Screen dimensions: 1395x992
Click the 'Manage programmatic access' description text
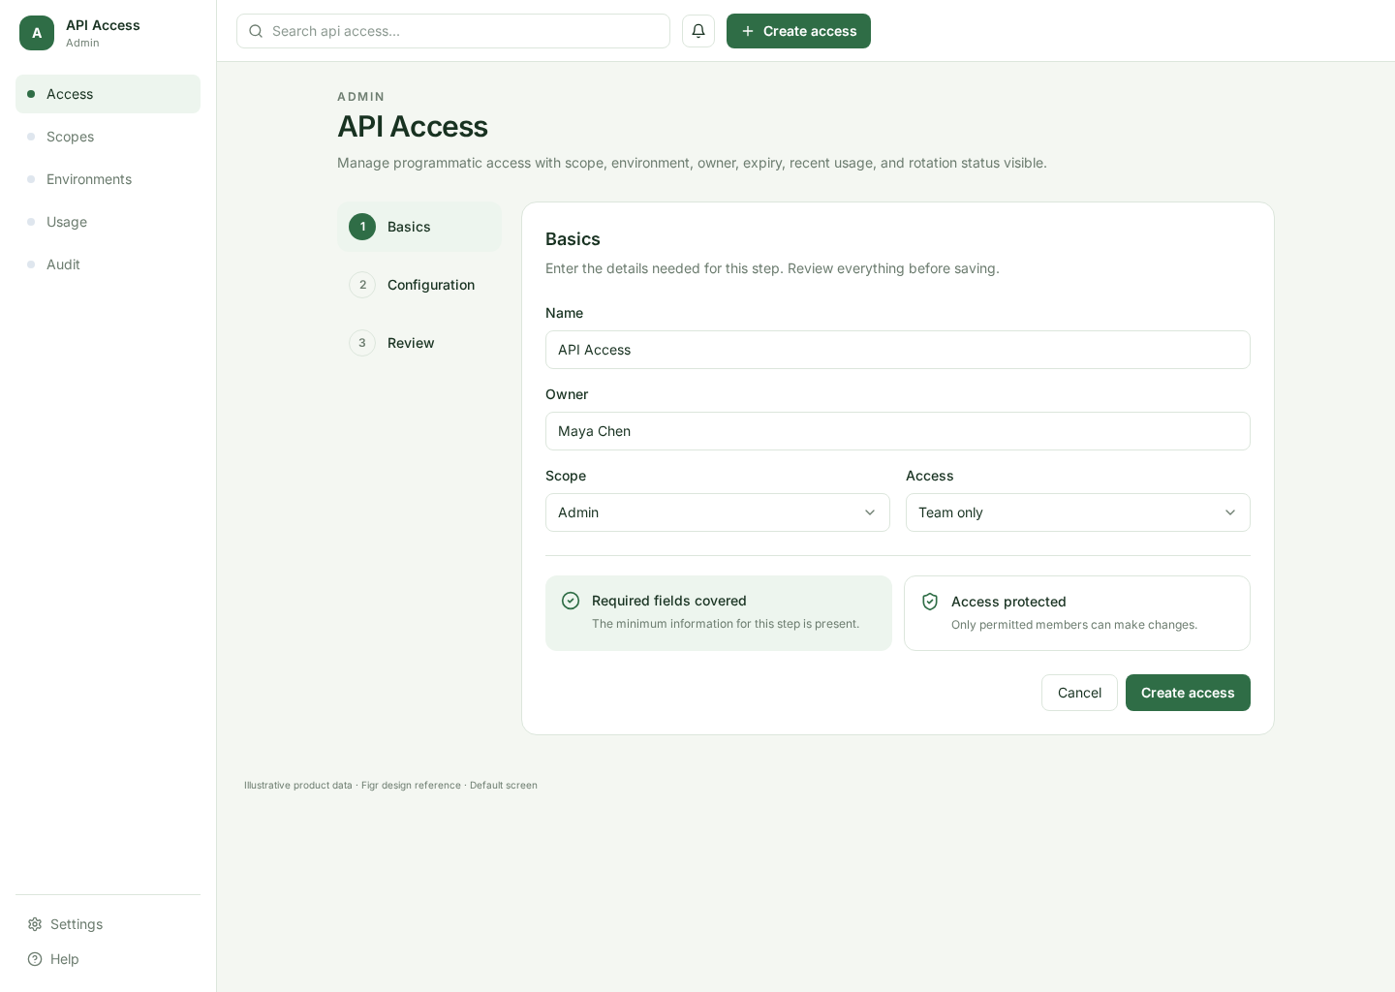pos(692,163)
